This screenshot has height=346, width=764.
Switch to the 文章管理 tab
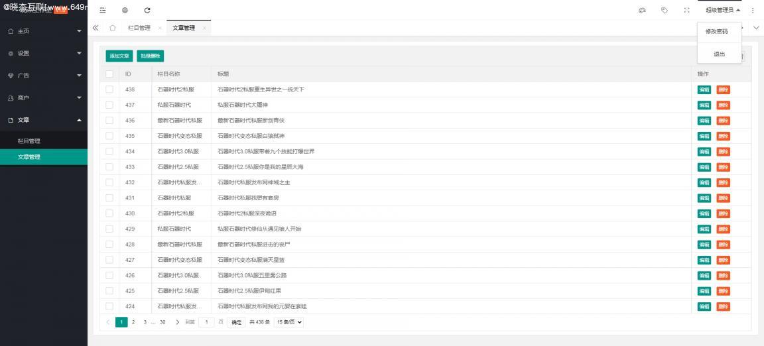coord(184,29)
